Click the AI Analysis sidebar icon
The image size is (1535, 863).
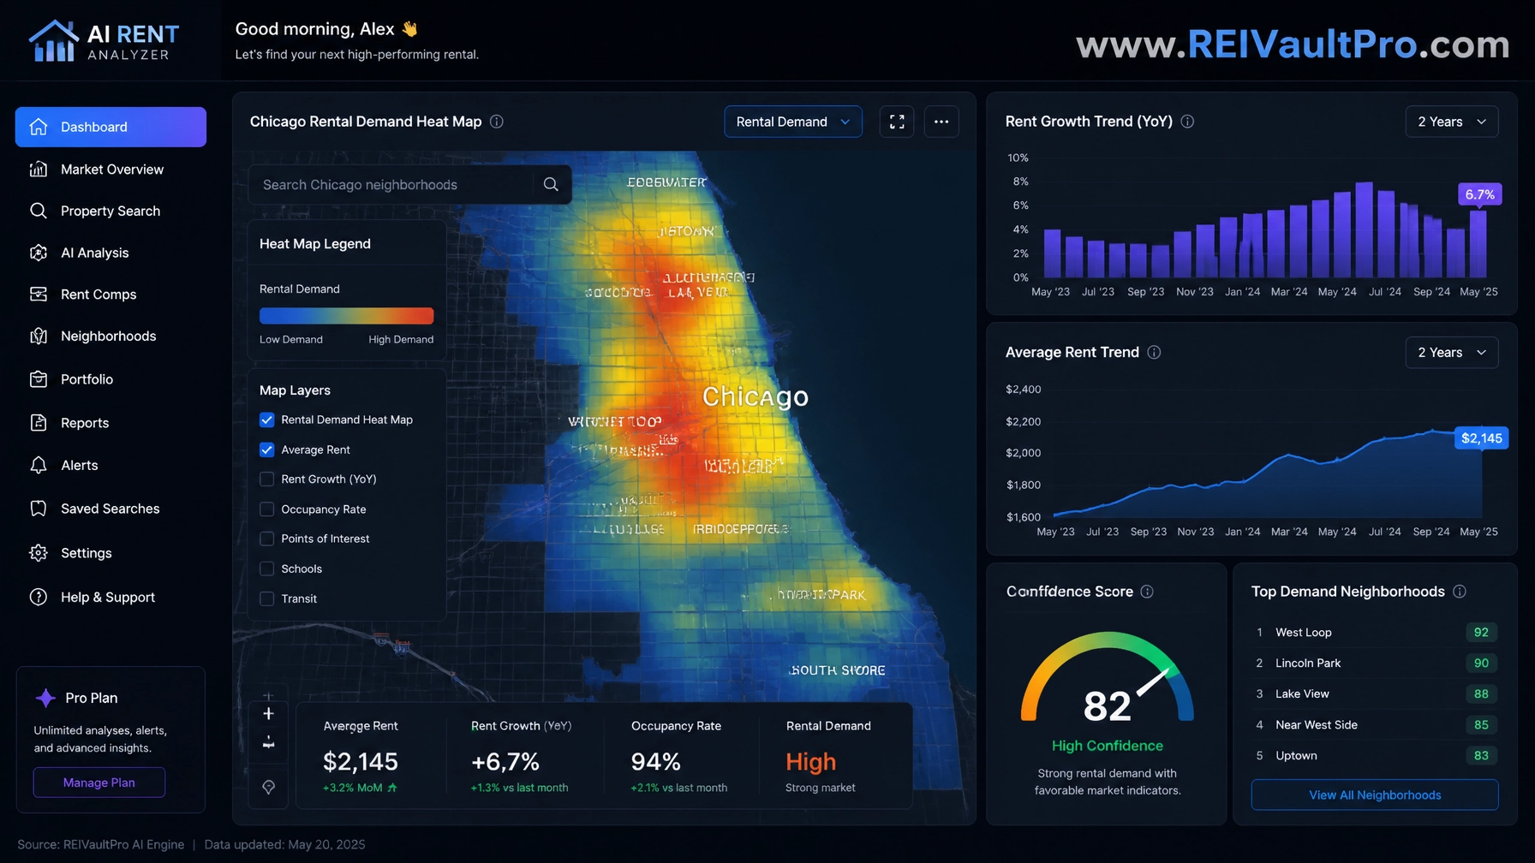coord(39,253)
